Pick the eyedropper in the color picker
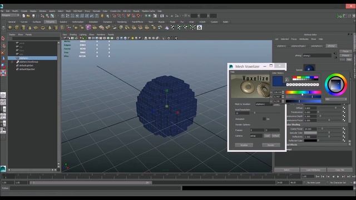 point(287,79)
